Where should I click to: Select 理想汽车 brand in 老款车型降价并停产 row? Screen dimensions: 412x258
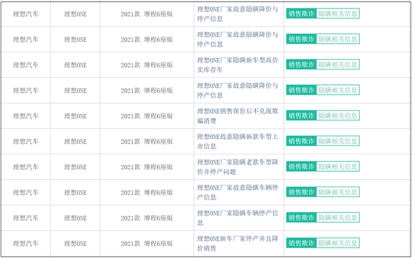pos(26,167)
